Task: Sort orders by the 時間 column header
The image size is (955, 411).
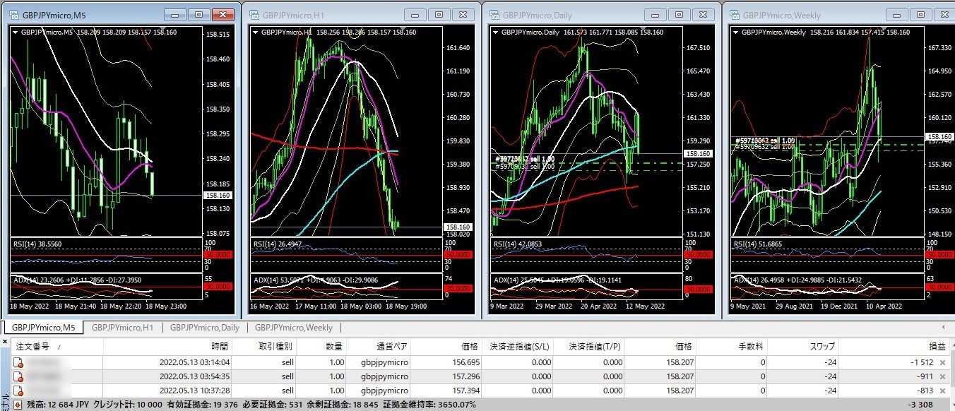Action: tap(219, 346)
